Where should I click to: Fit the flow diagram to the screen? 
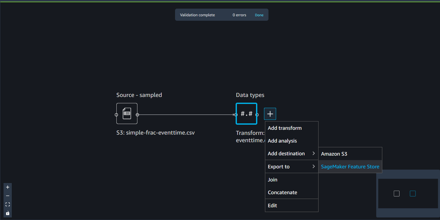click(x=7, y=204)
